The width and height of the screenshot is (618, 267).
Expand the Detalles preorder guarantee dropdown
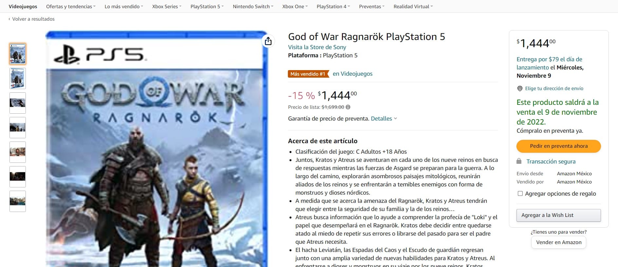tap(384, 119)
